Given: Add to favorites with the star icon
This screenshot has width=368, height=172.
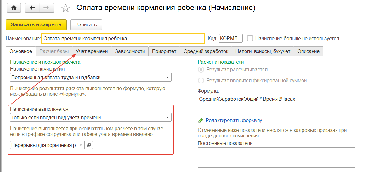Looking at the screenshot, I should tap(65, 8).
